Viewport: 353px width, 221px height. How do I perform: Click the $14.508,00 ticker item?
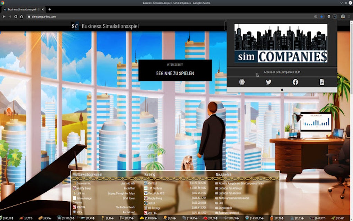point(254,218)
